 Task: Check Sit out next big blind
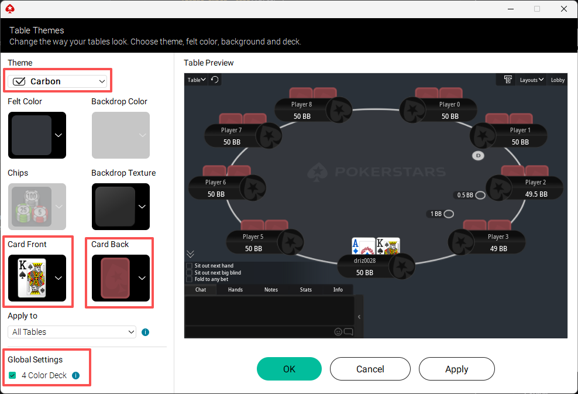click(x=190, y=273)
